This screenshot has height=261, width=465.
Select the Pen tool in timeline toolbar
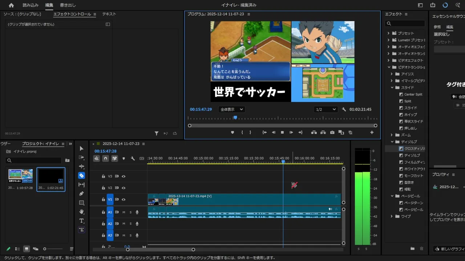[x=81, y=194]
